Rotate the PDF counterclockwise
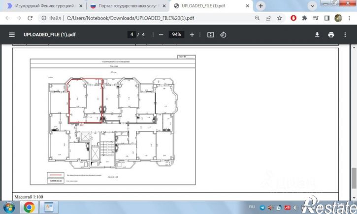 click(223, 35)
